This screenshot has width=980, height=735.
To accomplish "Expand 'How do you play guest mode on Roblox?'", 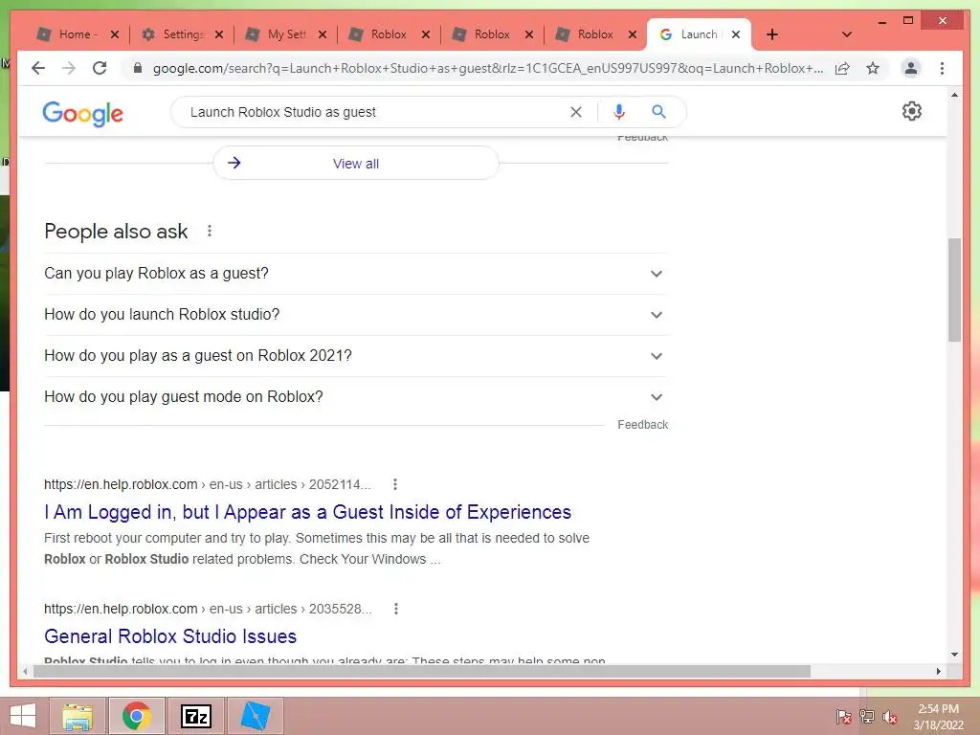I will pos(356,397).
